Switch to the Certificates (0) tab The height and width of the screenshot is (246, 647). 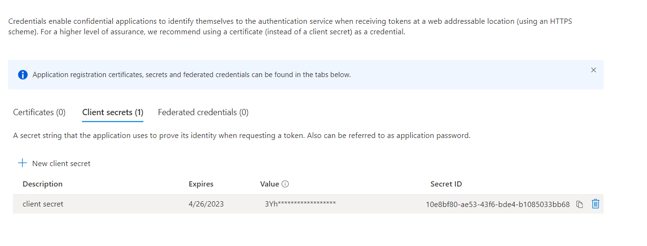pos(39,112)
